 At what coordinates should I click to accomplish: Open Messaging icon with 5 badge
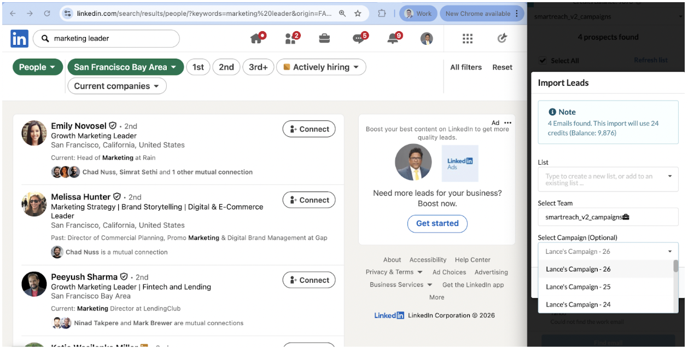pyautogui.click(x=360, y=38)
